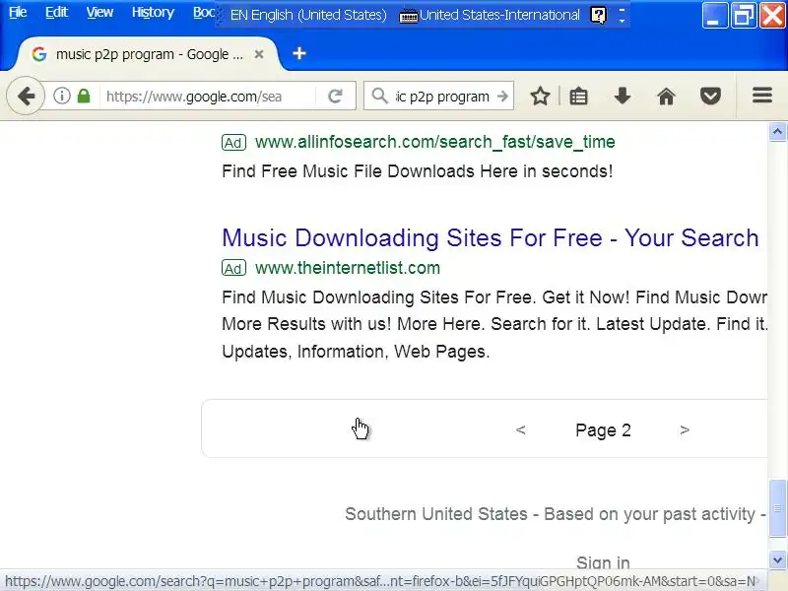Save page to Pocket icon

click(x=710, y=96)
